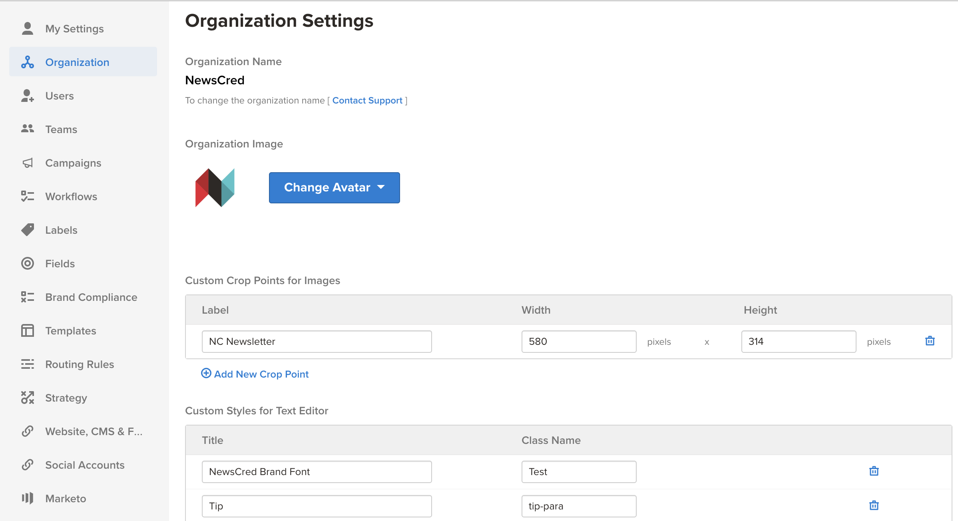This screenshot has width=958, height=521.
Task: Click the Strategy icon in sidebar
Action: pos(28,398)
